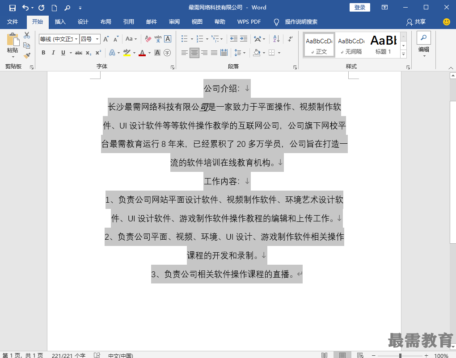Save the document with the floppy icon

12,8
